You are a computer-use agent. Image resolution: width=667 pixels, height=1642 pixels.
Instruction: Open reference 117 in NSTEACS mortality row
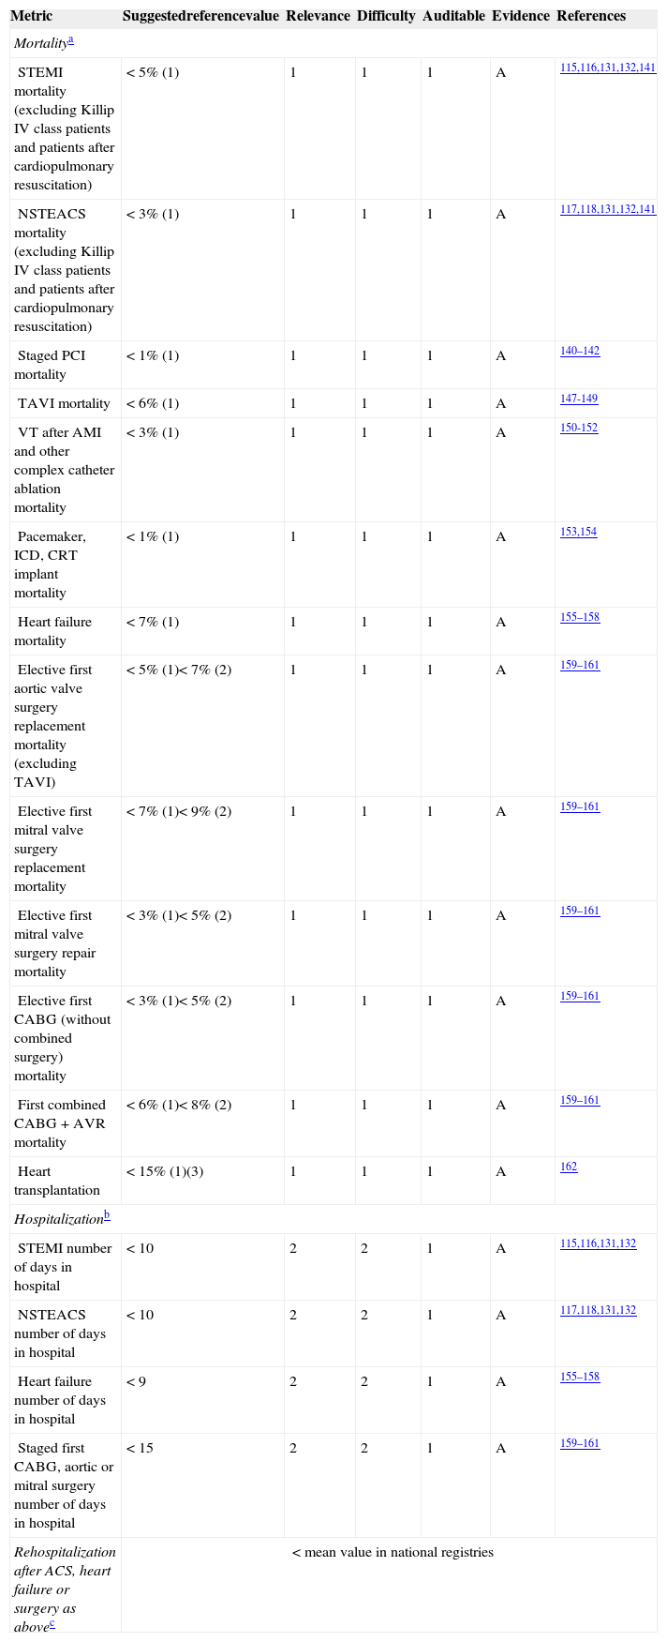[x=568, y=210]
